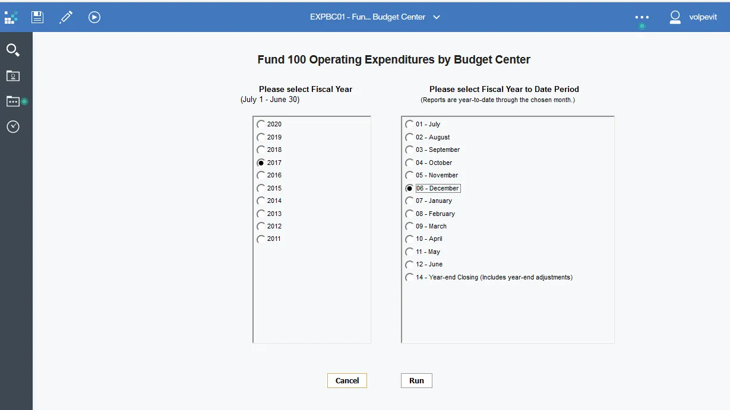
Task: Open the Search magnifier in the sidebar
Action: pyautogui.click(x=13, y=50)
